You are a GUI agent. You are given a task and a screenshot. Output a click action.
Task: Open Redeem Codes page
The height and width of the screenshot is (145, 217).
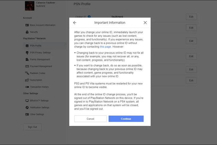(x=38, y=73)
